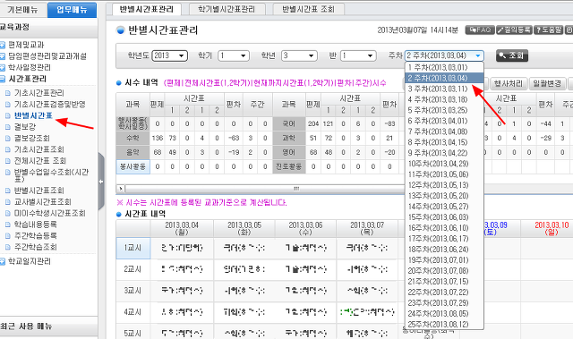Click the 진로활동 subject cell
Screen dimensions: 573x339
click(288, 166)
